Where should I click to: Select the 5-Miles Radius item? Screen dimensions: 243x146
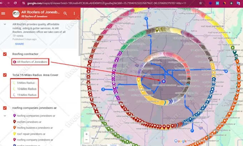(x=26, y=83)
